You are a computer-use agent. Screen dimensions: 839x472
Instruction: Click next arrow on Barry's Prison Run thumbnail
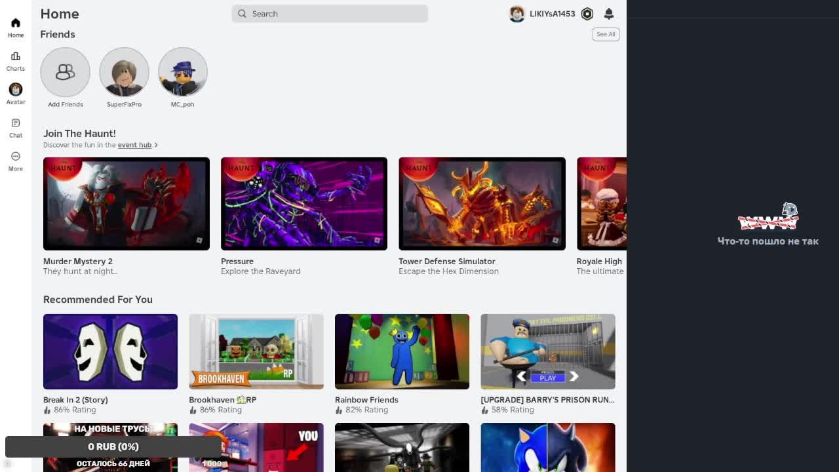click(574, 376)
